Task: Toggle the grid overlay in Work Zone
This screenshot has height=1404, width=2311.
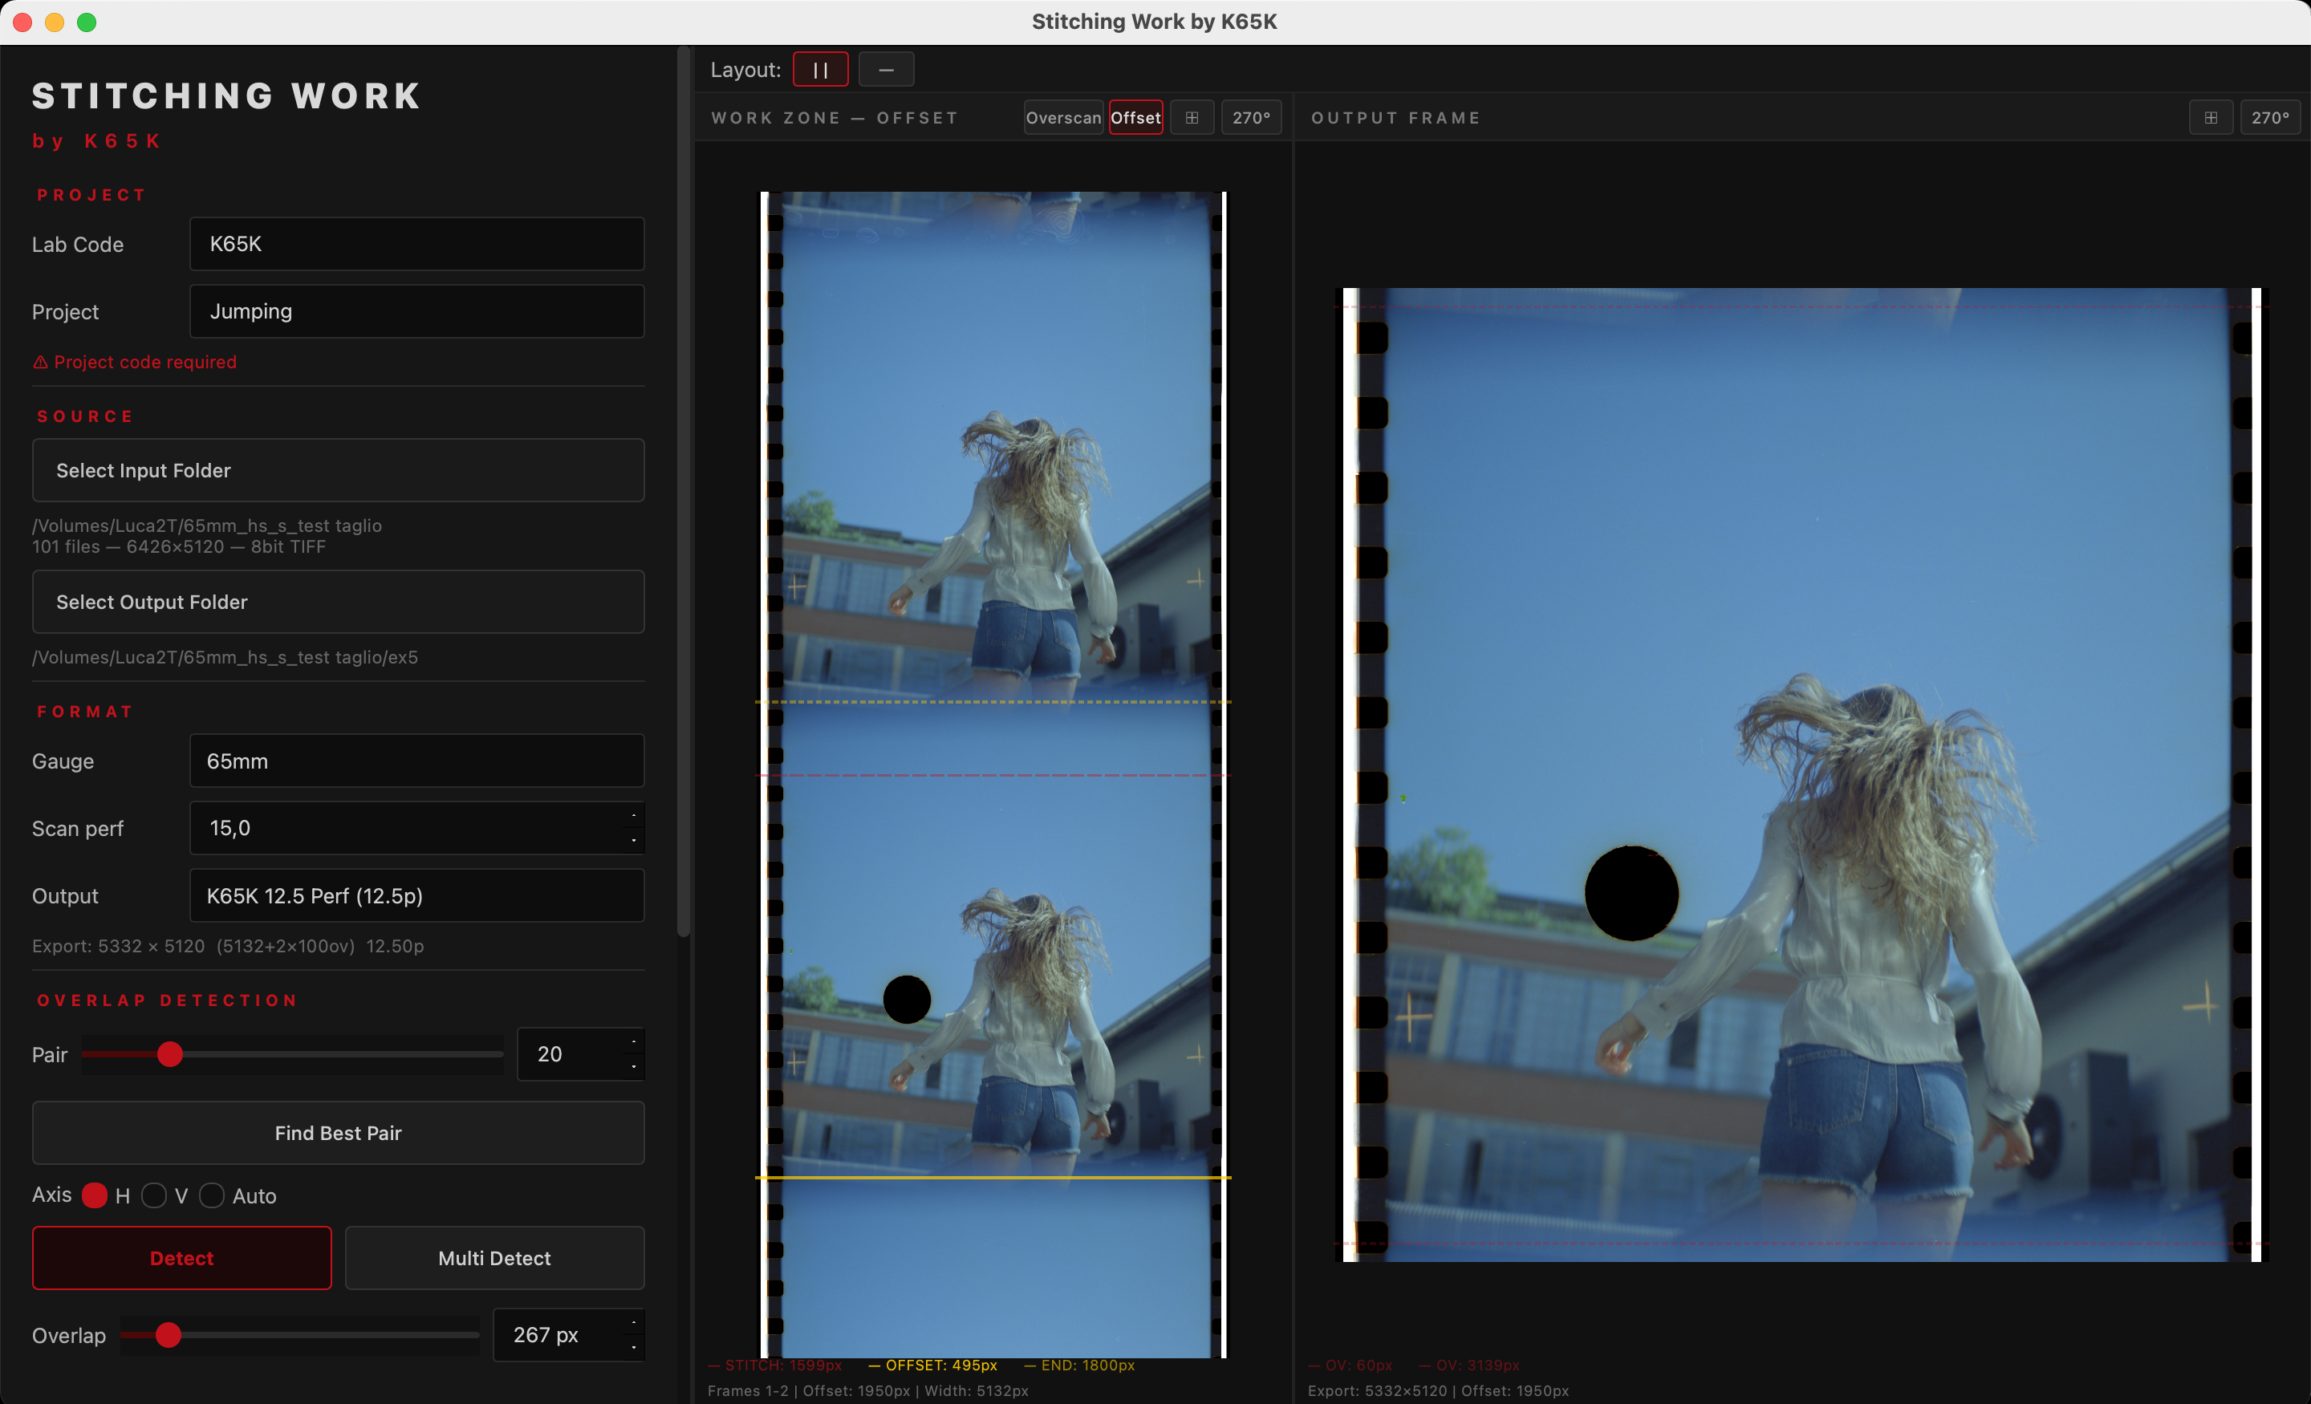Action: [1192, 117]
